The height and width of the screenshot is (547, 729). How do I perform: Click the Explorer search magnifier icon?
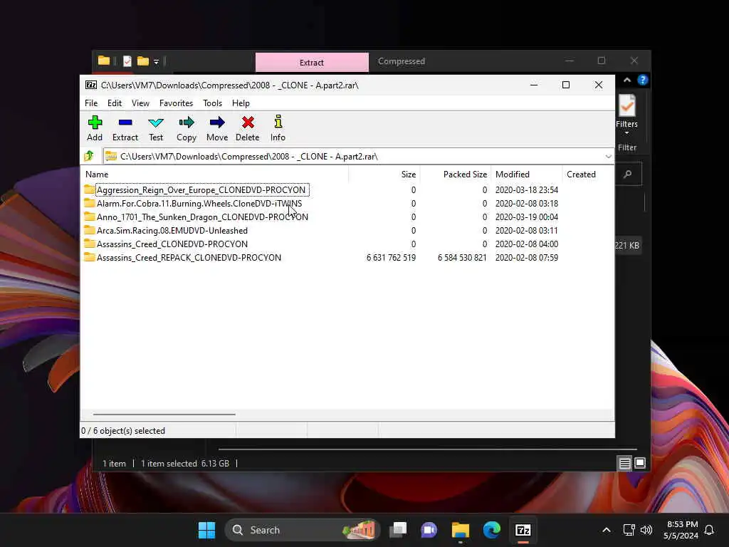point(628,174)
